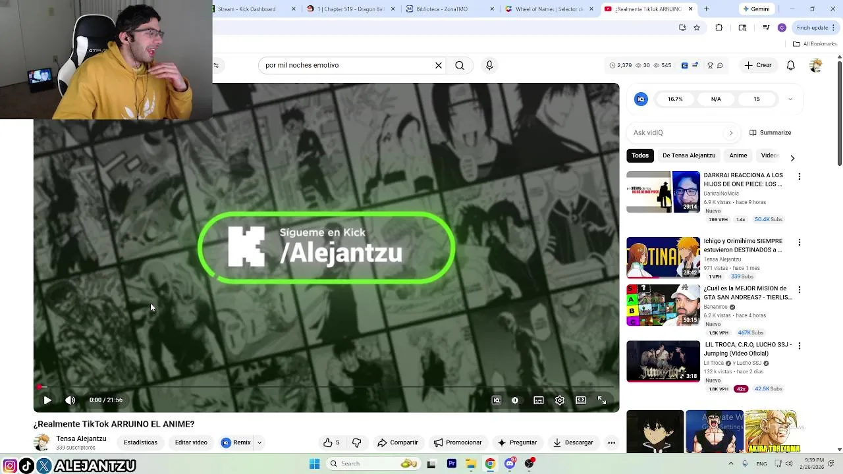Like the video thumbs up
The height and width of the screenshot is (474, 843).
(x=331, y=442)
